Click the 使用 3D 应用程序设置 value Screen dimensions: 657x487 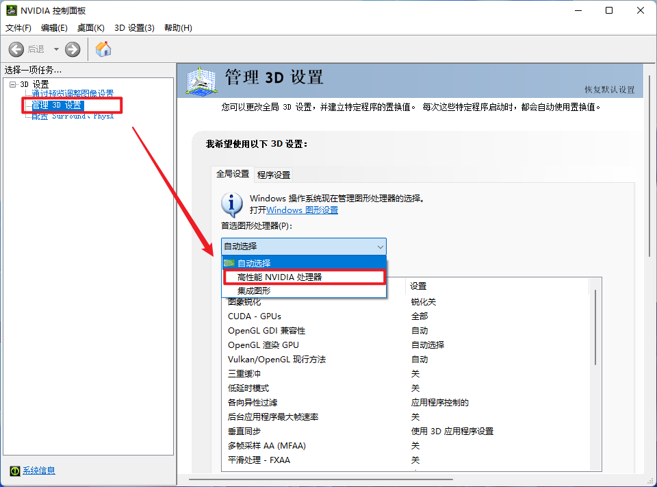pos(452,432)
